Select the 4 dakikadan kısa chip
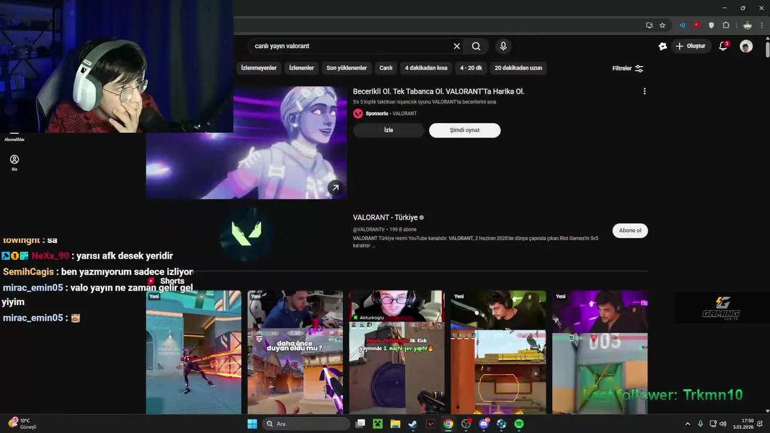Screen dimensions: 770x433 (x=426, y=68)
